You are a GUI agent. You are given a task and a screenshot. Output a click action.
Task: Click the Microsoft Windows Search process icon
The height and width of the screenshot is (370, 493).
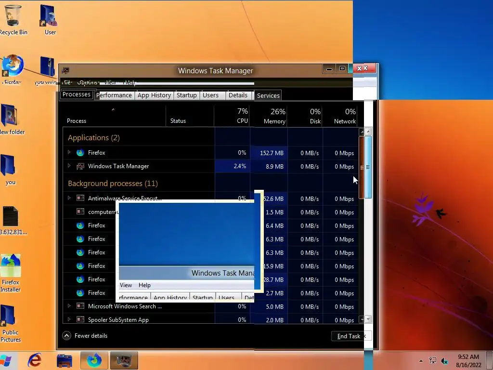point(80,306)
